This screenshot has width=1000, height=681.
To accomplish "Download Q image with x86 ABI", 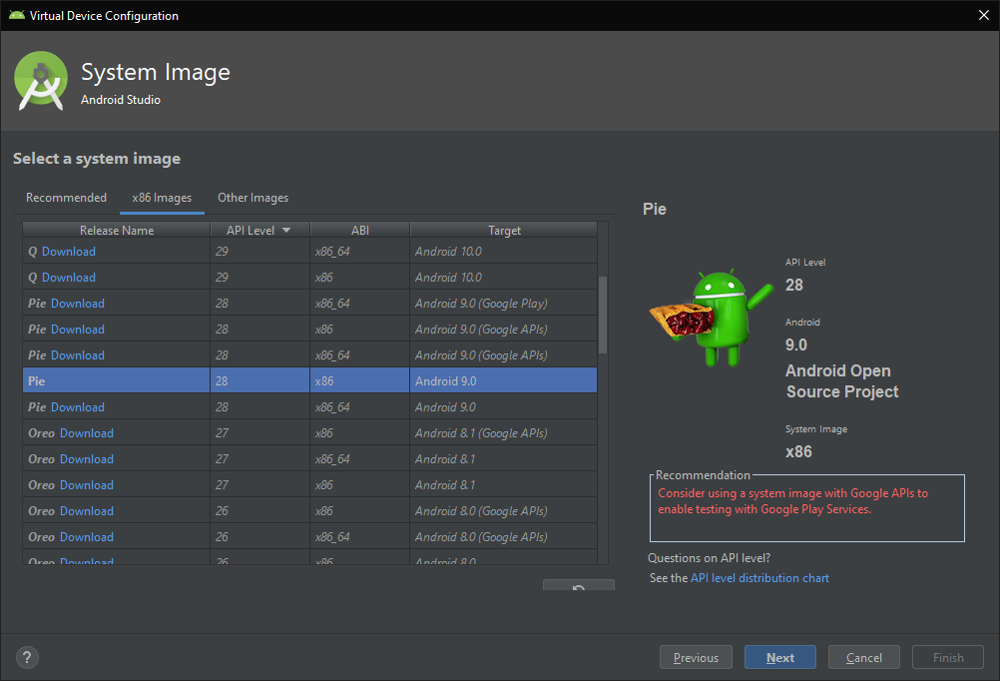I will tap(69, 278).
